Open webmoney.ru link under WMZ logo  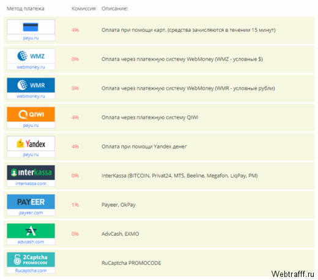31,67
